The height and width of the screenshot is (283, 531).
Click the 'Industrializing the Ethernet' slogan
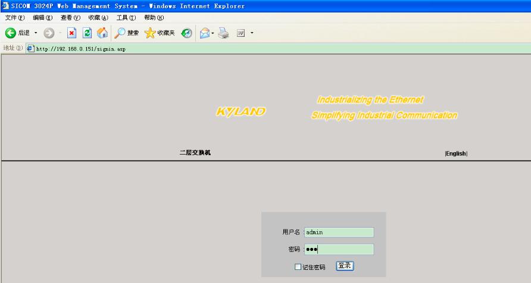click(370, 100)
